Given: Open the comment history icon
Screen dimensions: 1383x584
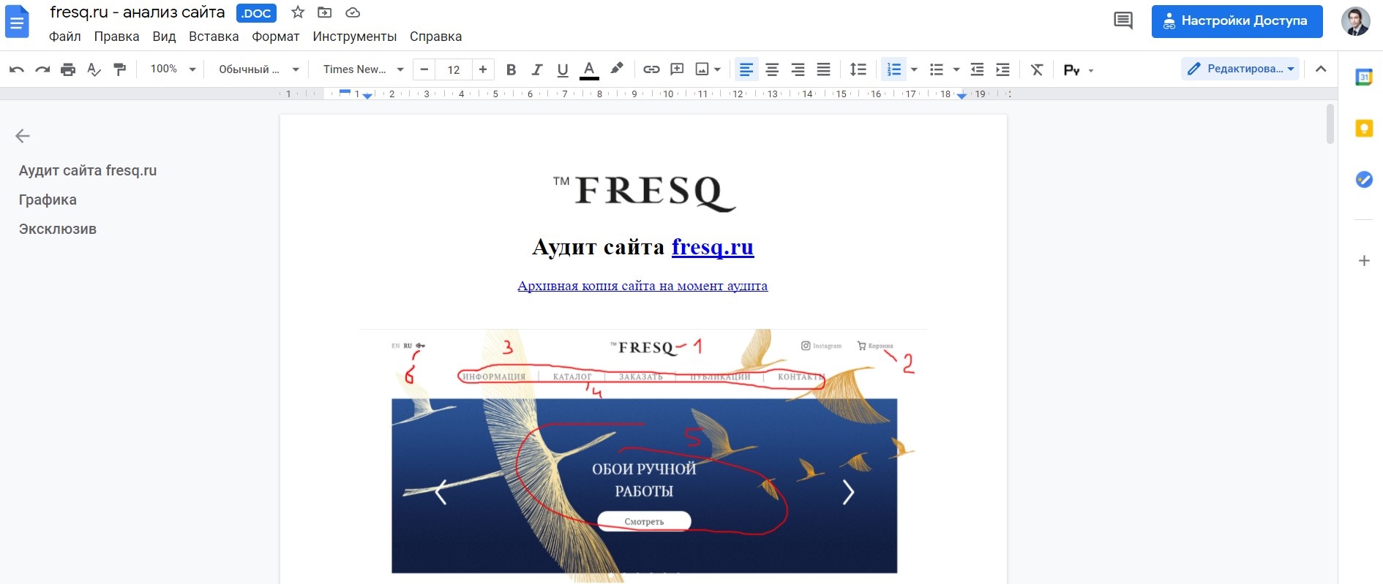Looking at the screenshot, I should click(1122, 21).
